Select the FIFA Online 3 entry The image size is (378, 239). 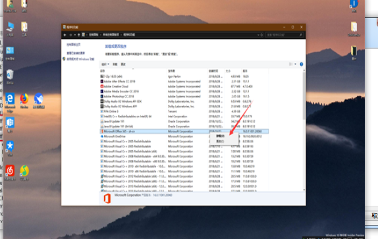[x=184, y=111]
